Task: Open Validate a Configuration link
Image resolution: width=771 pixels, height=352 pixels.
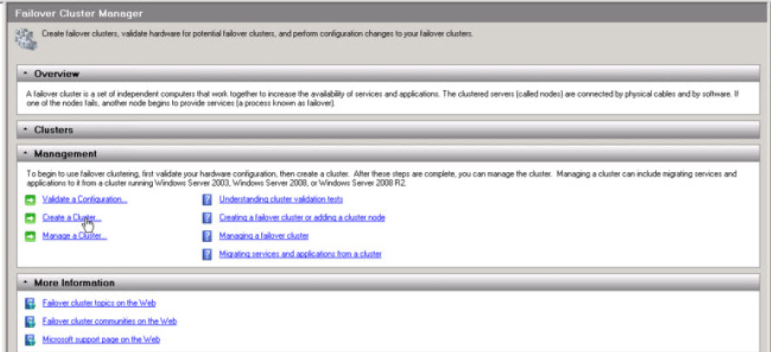Action: [85, 200]
